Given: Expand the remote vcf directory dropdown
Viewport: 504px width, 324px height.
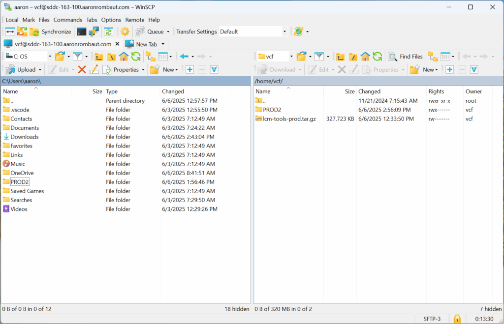Looking at the screenshot, I should tap(291, 57).
